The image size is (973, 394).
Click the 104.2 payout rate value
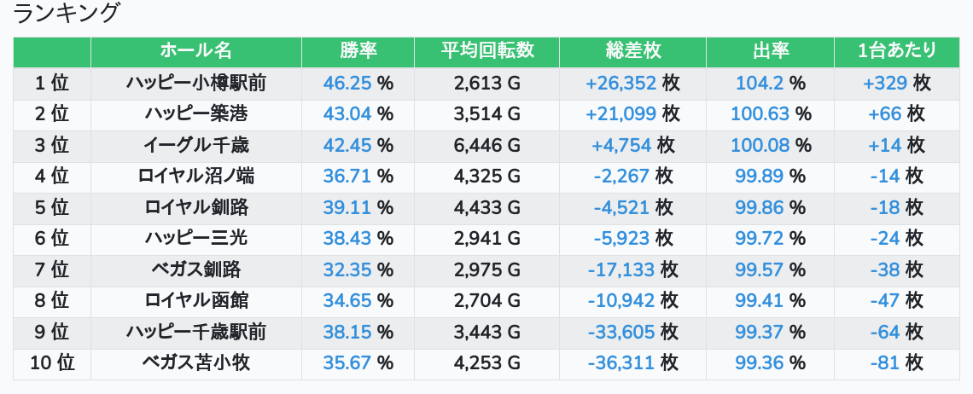click(759, 83)
